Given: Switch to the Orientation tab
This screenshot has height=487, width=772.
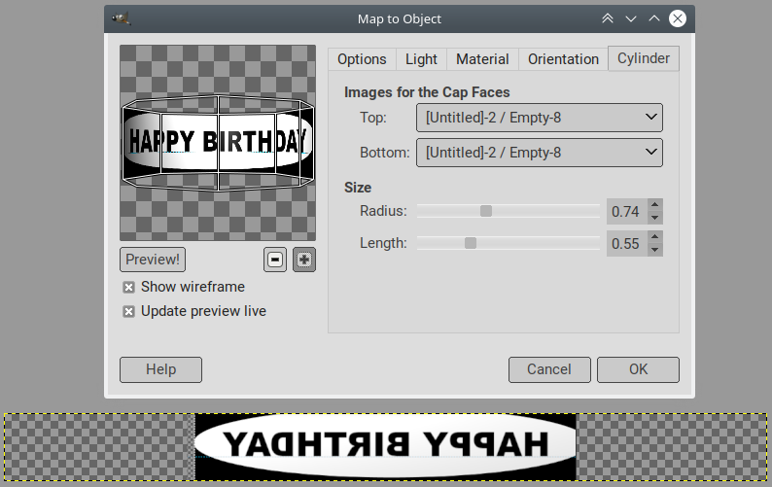Looking at the screenshot, I should point(563,59).
